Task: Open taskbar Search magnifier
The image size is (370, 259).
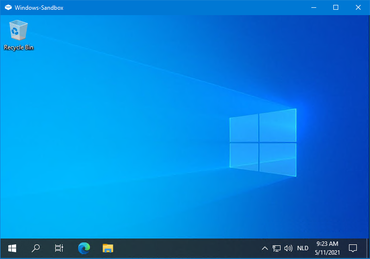Action: 36,248
